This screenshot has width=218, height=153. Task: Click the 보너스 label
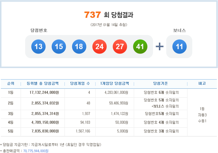tap(179, 30)
